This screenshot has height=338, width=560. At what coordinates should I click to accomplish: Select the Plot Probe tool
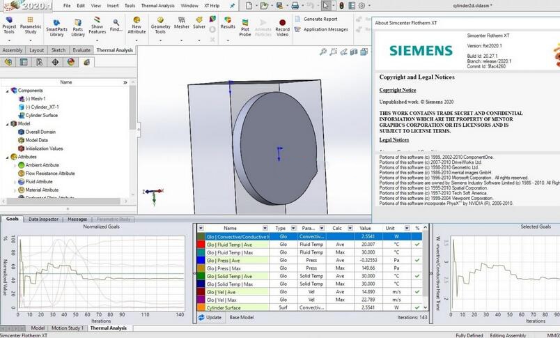tap(245, 27)
